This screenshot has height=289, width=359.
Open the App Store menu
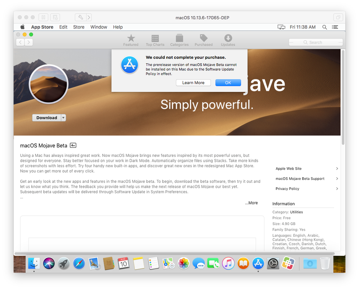tap(42, 27)
